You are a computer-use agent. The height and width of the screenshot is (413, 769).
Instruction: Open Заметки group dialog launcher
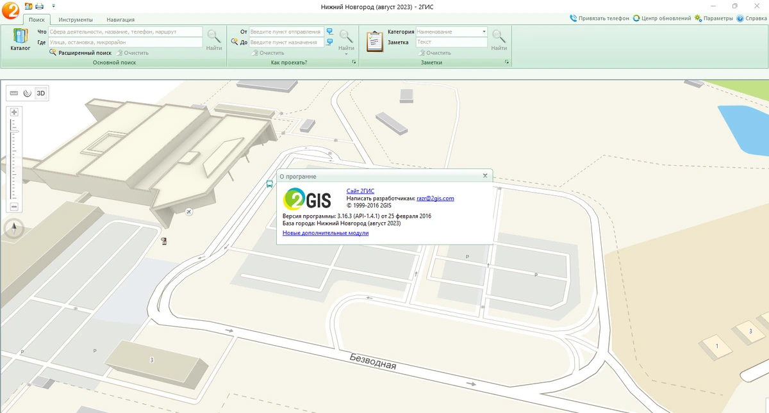coord(507,63)
